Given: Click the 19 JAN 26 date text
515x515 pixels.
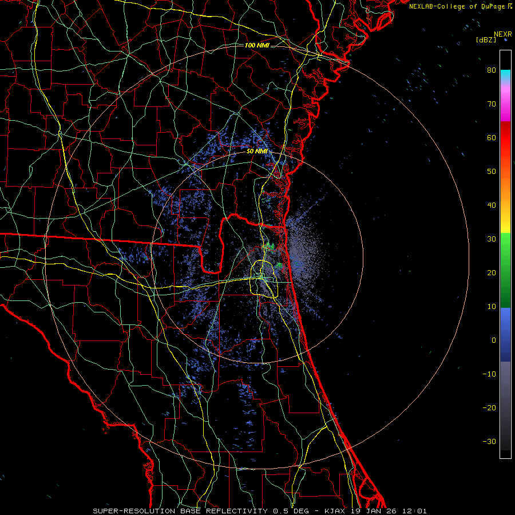Looking at the screenshot, I should pos(375,511).
